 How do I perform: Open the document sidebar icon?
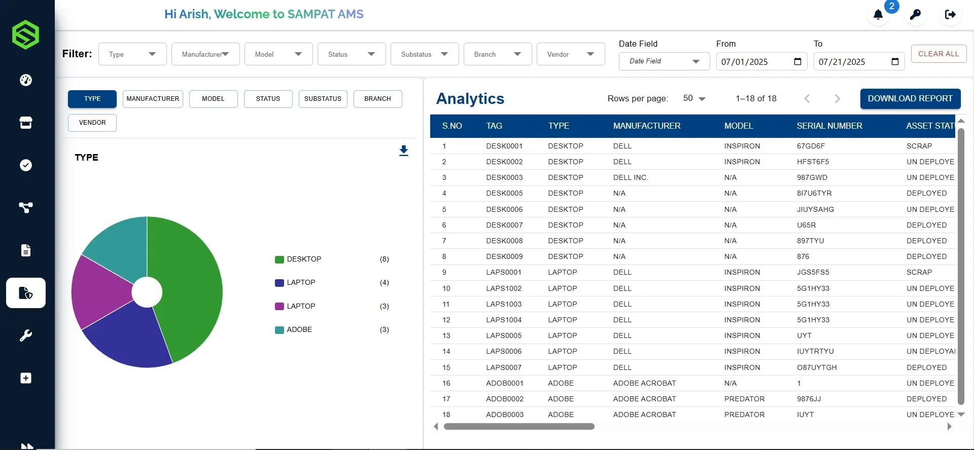[x=26, y=250]
